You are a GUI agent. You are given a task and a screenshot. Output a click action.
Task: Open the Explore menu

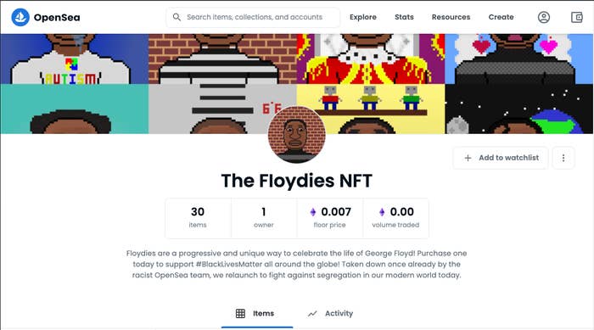[363, 17]
